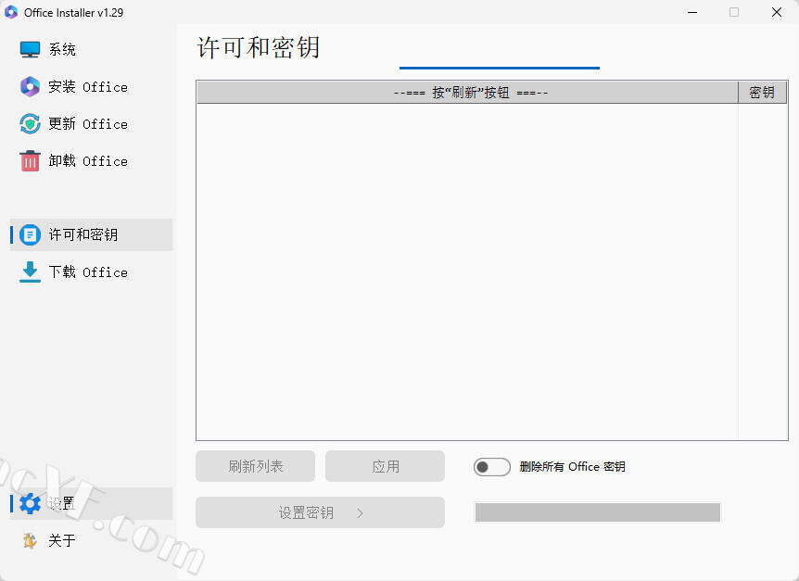Close the Office Installer window
The image size is (799, 581).
tap(776, 12)
